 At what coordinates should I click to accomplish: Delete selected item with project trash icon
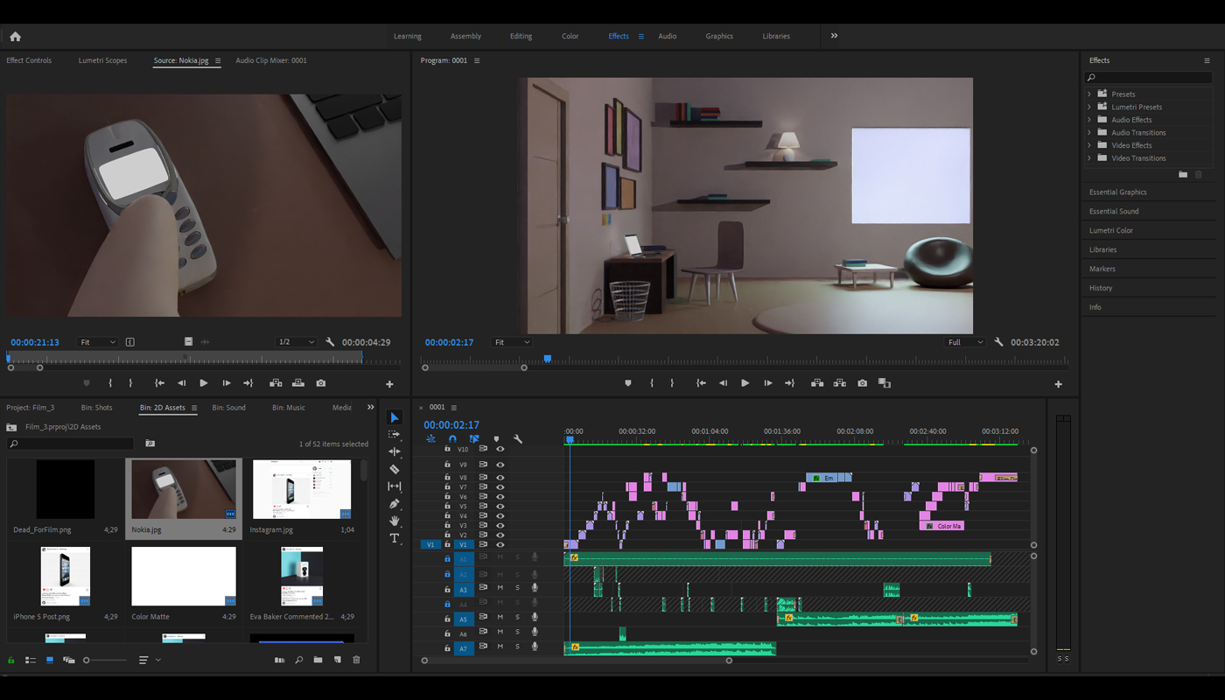click(x=356, y=660)
